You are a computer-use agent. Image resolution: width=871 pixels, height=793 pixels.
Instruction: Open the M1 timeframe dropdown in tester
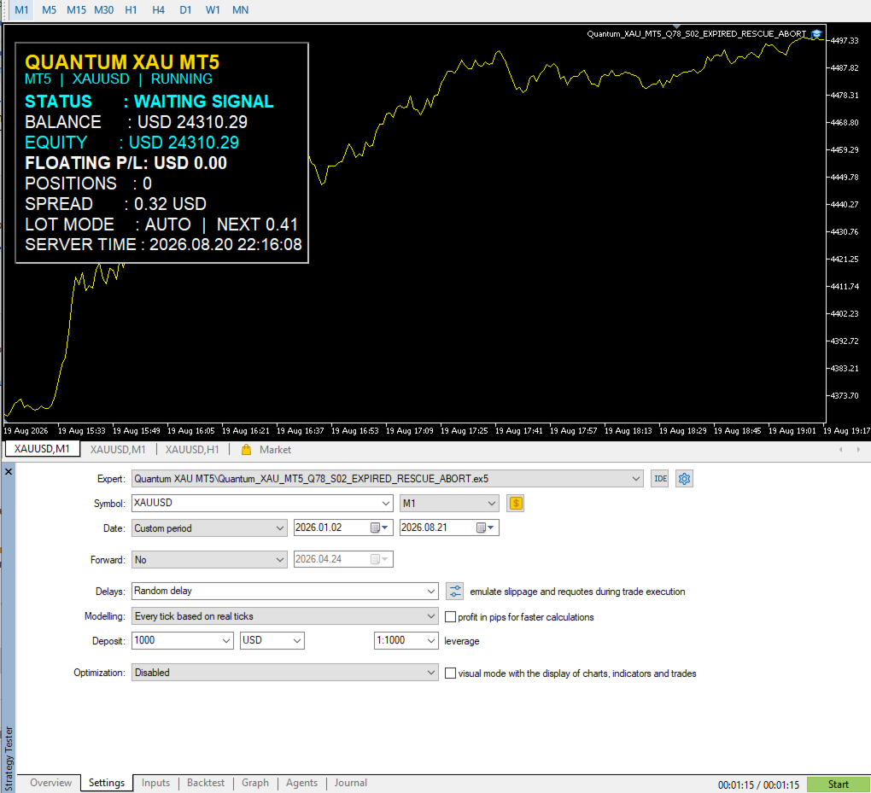(x=492, y=504)
